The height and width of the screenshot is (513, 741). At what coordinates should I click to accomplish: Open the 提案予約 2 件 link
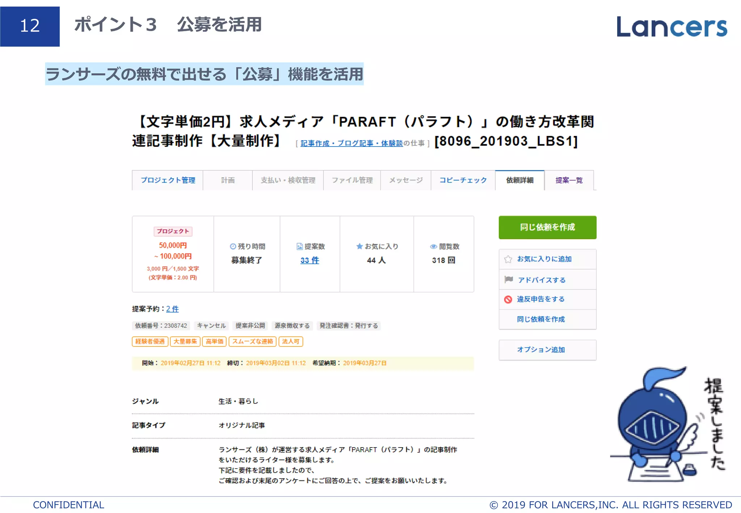click(172, 309)
